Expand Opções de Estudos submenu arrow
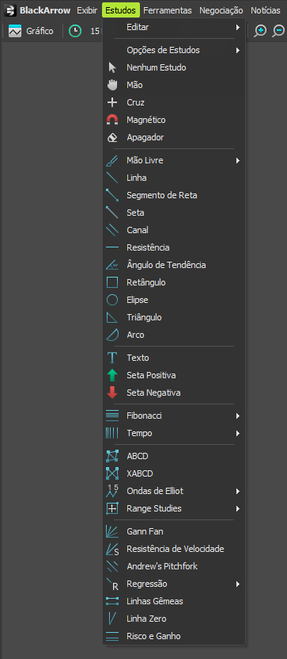 237,51
